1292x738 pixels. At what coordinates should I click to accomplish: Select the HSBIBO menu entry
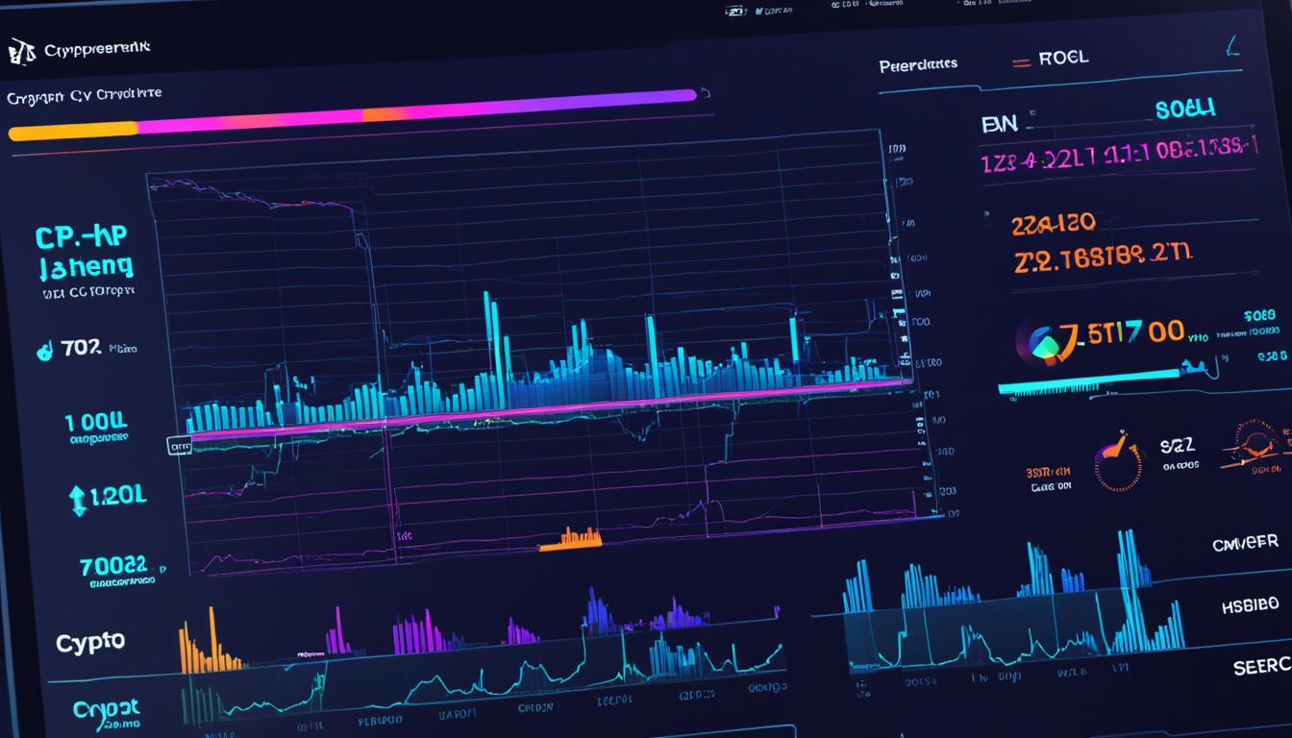[1250, 605]
